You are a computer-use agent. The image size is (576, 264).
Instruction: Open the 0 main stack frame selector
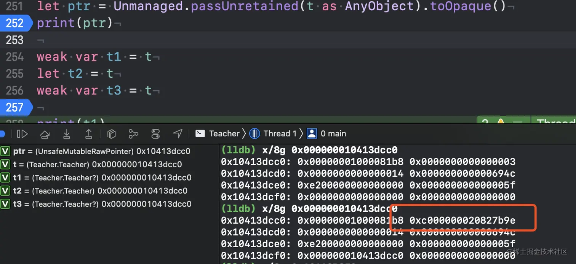tap(333, 133)
